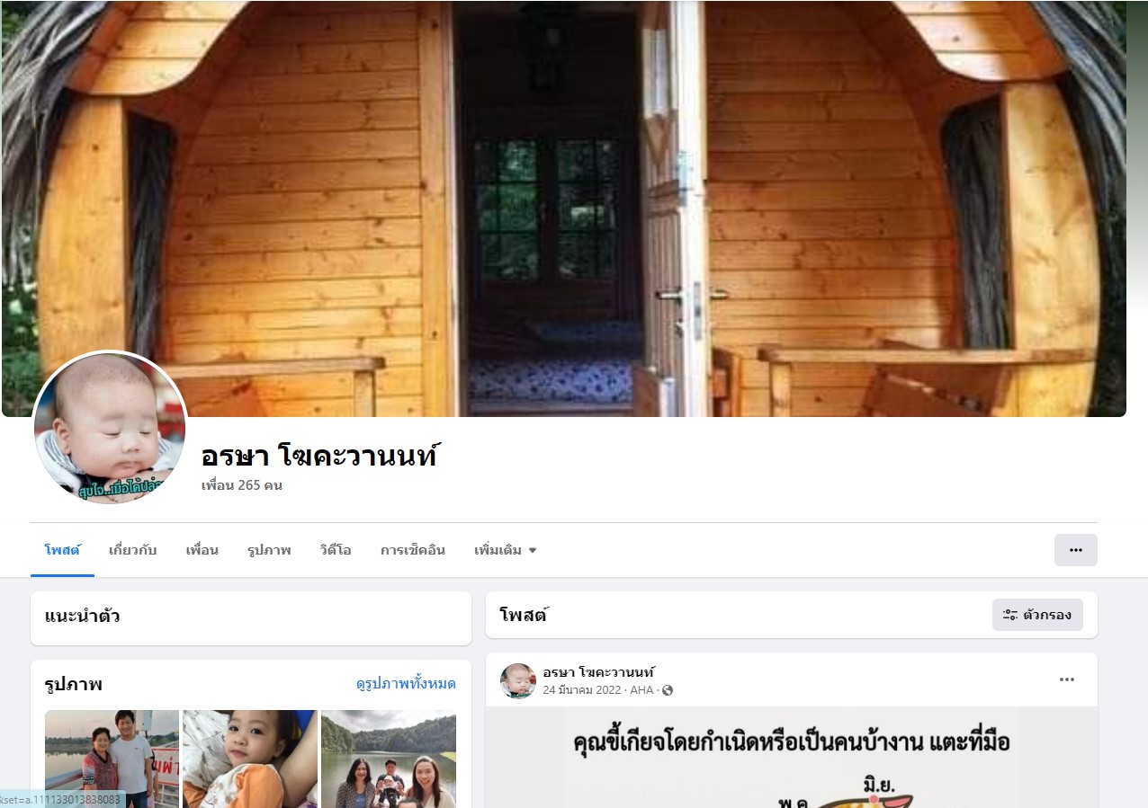Image resolution: width=1148 pixels, height=808 pixels.
Task: Open the toddler in orange shirt photo
Action: tap(250, 759)
